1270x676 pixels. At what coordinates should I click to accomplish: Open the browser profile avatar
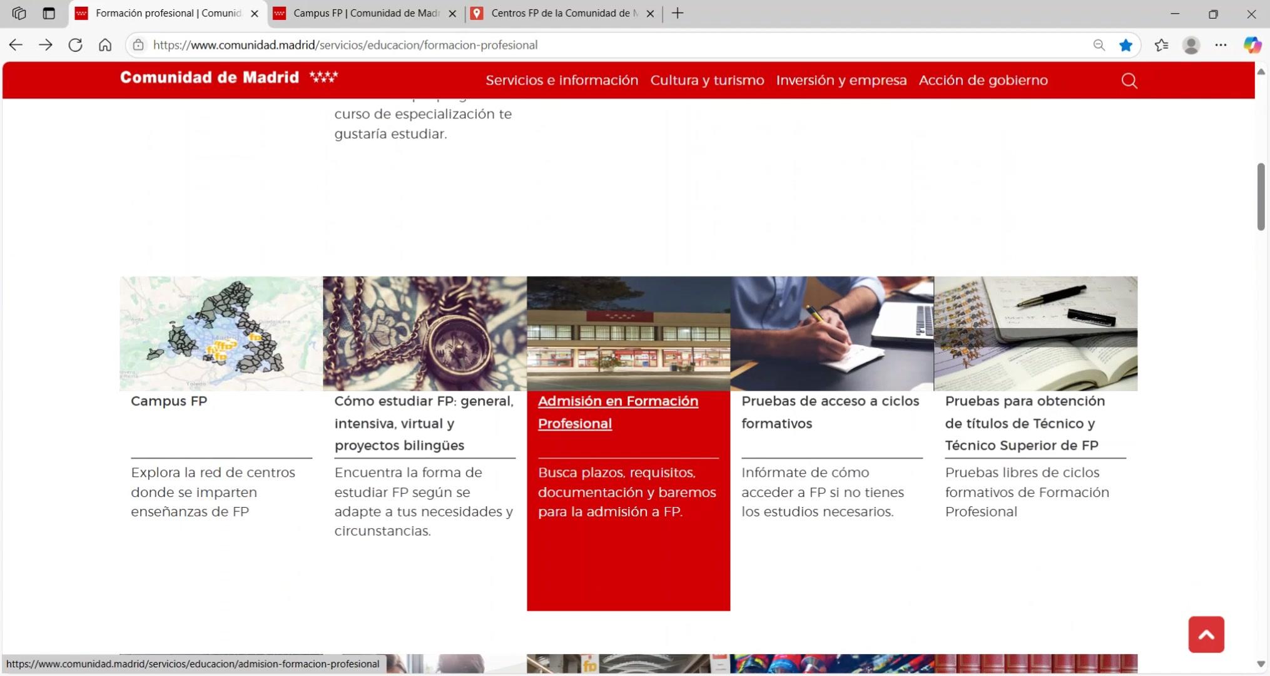(x=1191, y=45)
